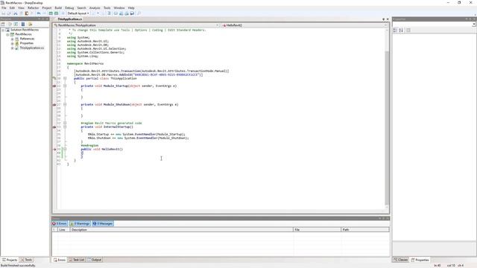Switch to the Tools pad tab
This screenshot has height=268, width=477.
coord(26,260)
